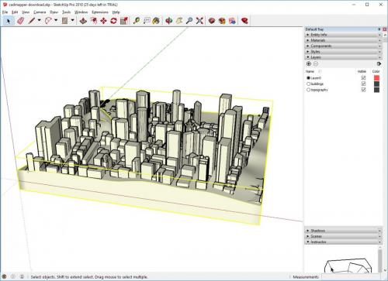Viewport: 388px width, 281px height.
Task: Toggle visibility of Layer0
Action: click(363, 77)
